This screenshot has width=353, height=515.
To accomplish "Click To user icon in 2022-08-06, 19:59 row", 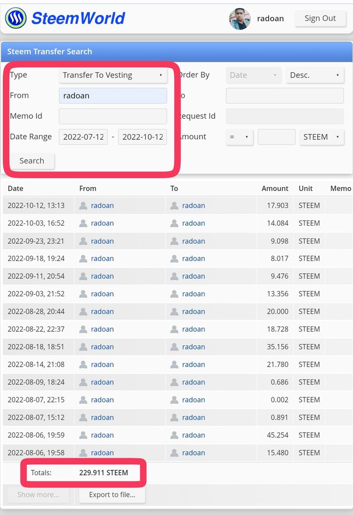I will point(174,435).
